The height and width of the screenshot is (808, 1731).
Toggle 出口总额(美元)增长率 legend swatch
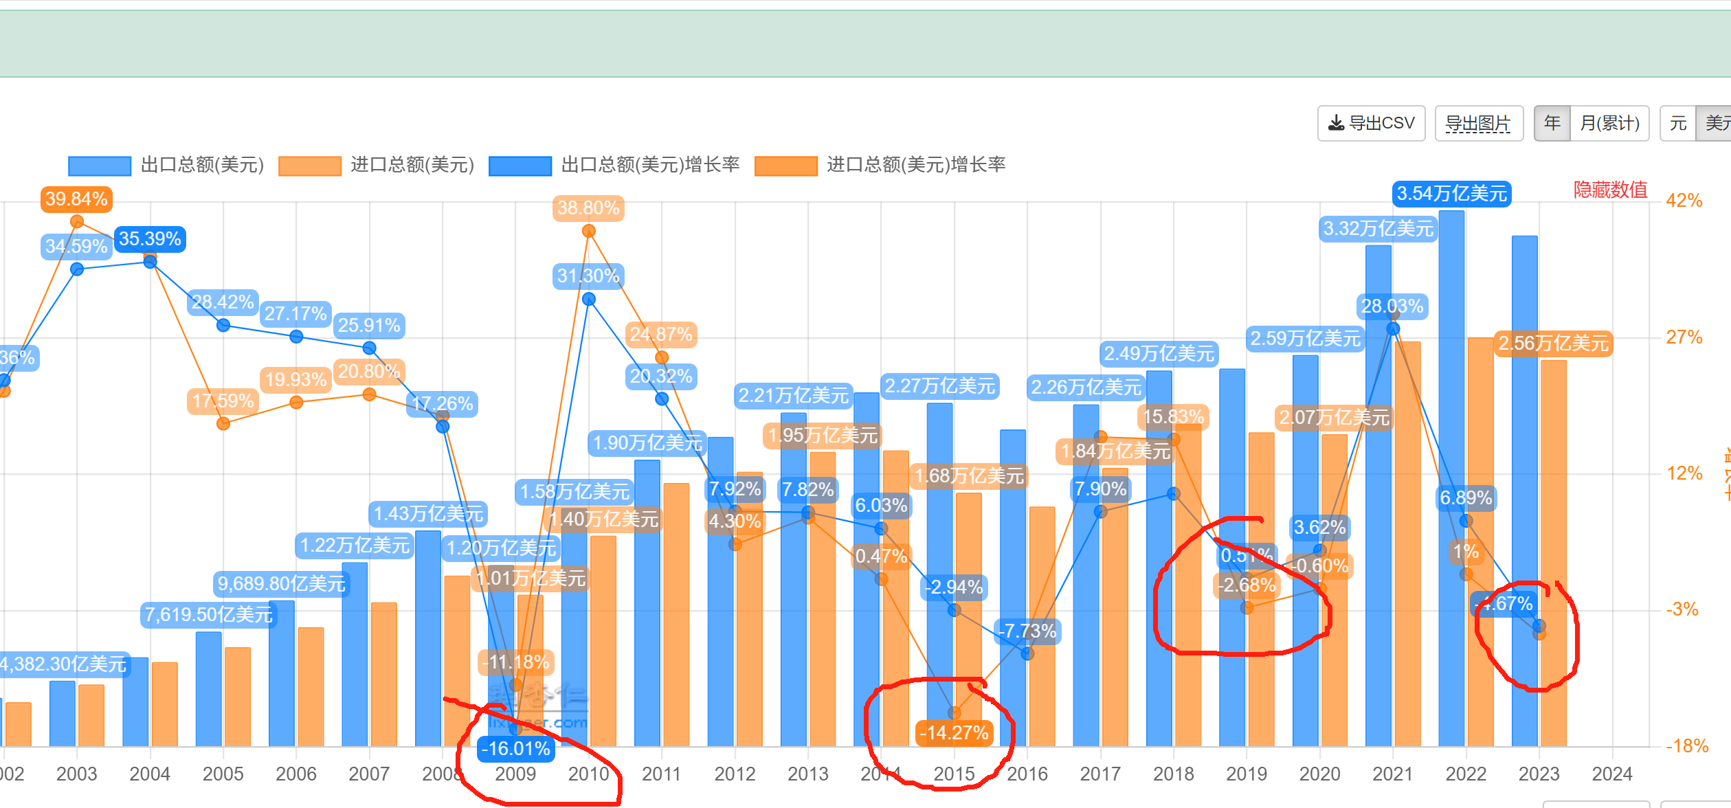click(520, 166)
